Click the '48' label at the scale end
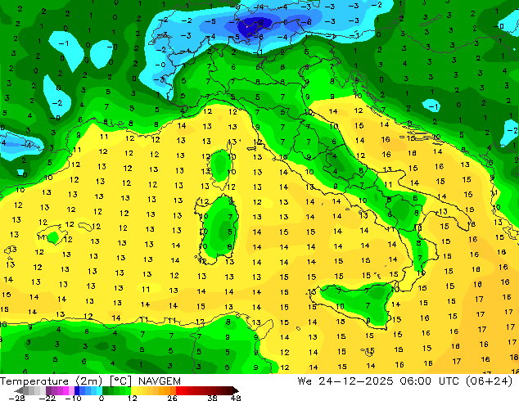 tap(236, 398)
